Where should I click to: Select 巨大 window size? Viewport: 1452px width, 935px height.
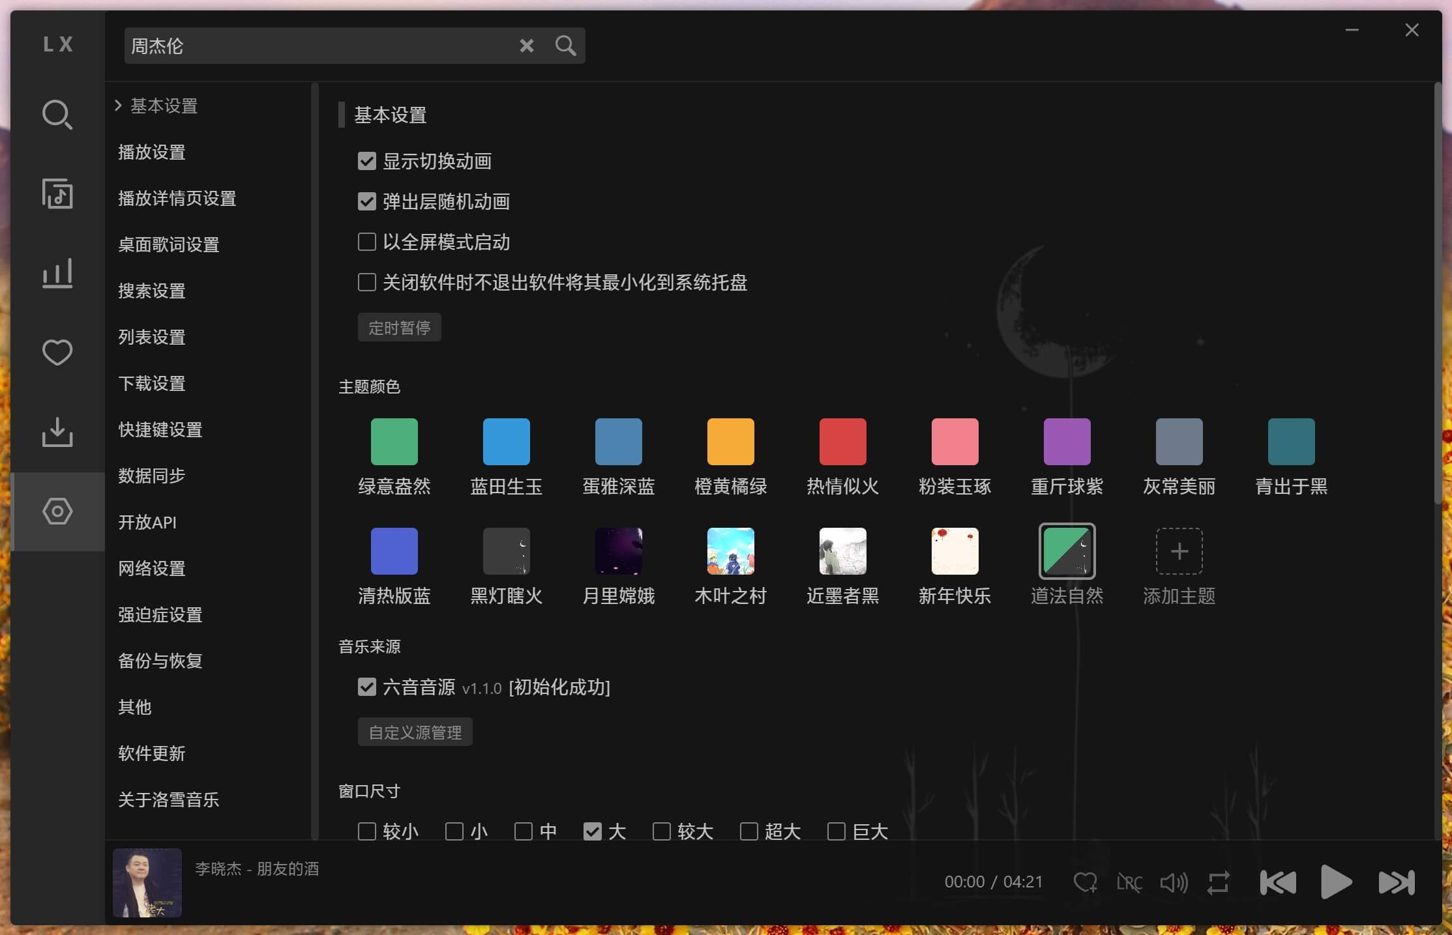pos(837,831)
